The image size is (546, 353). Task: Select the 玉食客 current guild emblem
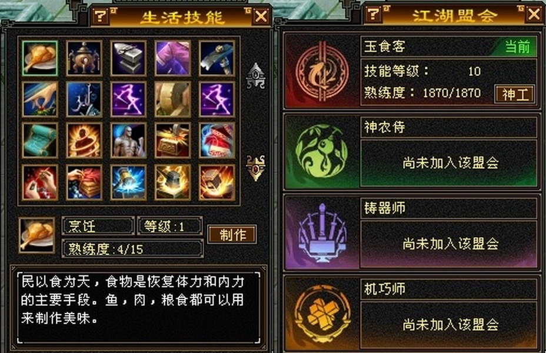click(x=322, y=72)
